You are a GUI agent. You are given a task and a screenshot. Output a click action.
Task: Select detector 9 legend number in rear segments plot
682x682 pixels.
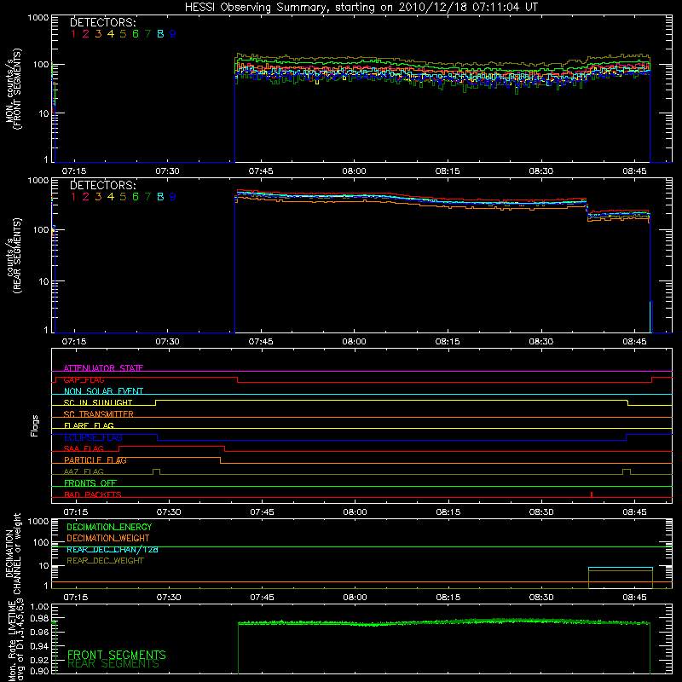pyautogui.click(x=173, y=197)
